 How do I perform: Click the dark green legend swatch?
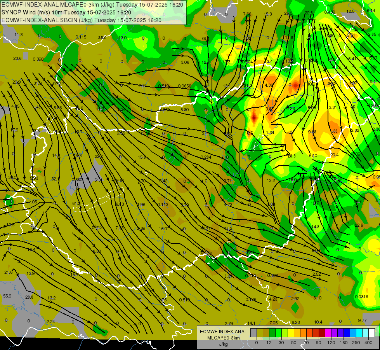[x=272, y=332]
